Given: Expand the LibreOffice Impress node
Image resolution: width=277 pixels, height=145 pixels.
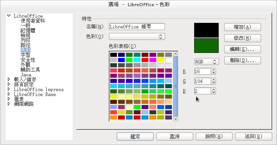Looking at the screenshot, I should 9,89.
